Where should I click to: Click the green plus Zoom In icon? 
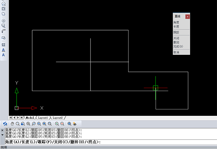pos(57,124)
